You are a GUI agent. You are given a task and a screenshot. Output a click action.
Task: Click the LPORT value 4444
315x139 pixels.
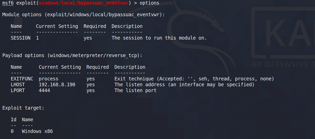[44, 91]
